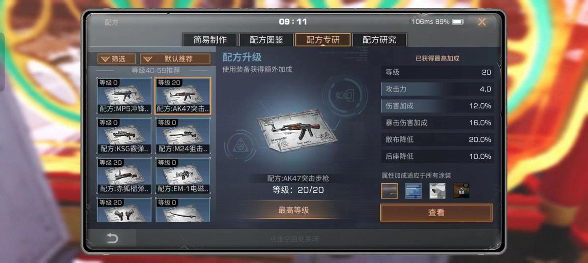Image resolution: width=588 pixels, height=263 pixels.
Task: Switch to the 配方图鉴 tab
Action: pyautogui.click(x=266, y=40)
